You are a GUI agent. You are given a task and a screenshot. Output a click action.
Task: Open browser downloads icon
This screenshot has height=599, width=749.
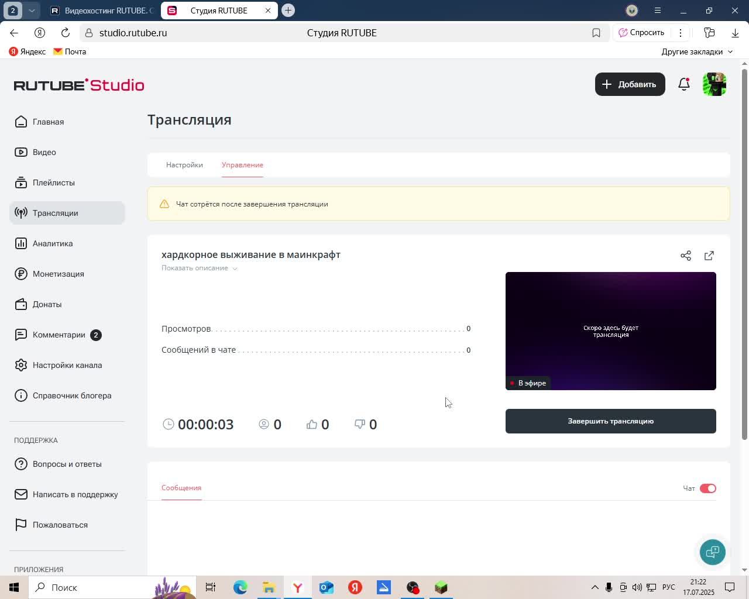pos(735,33)
